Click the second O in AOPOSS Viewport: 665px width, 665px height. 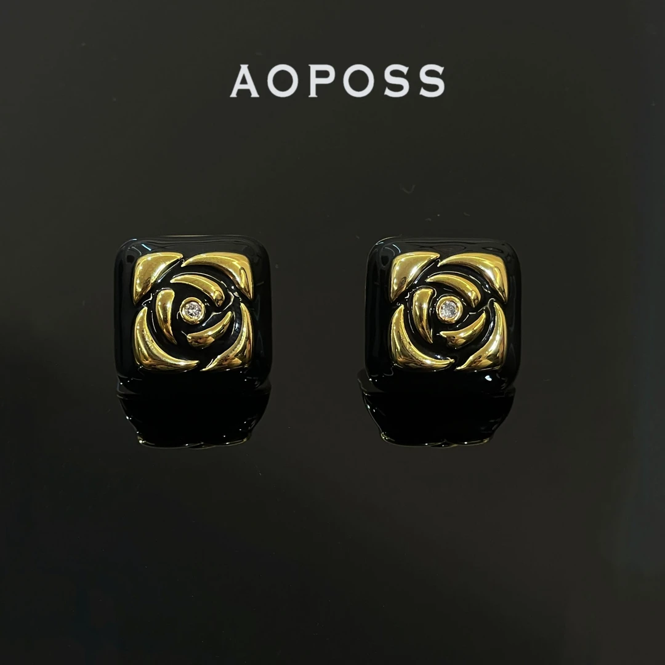[358, 81]
